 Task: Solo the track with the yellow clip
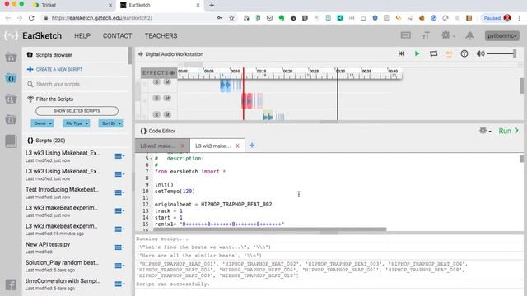(156, 114)
